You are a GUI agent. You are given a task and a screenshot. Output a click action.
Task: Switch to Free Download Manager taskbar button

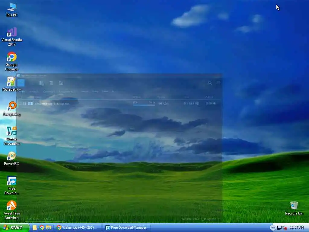[126, 228]
